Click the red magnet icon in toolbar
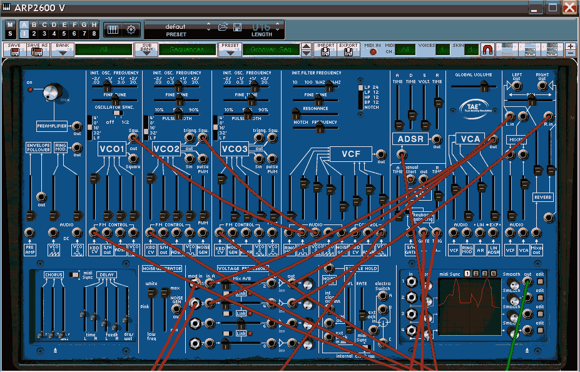Viewport: 580px width, 372px height. coord(487,49)
